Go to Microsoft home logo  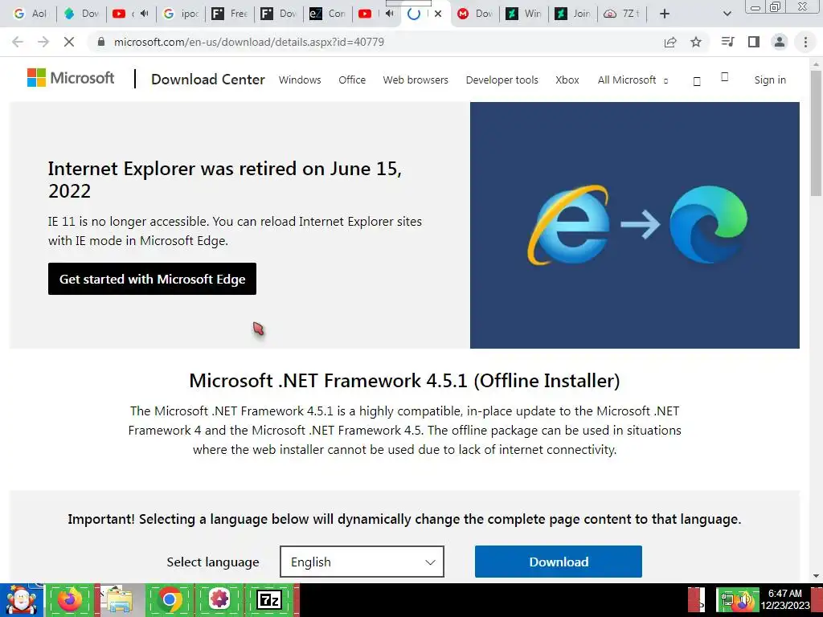point(71,78)
